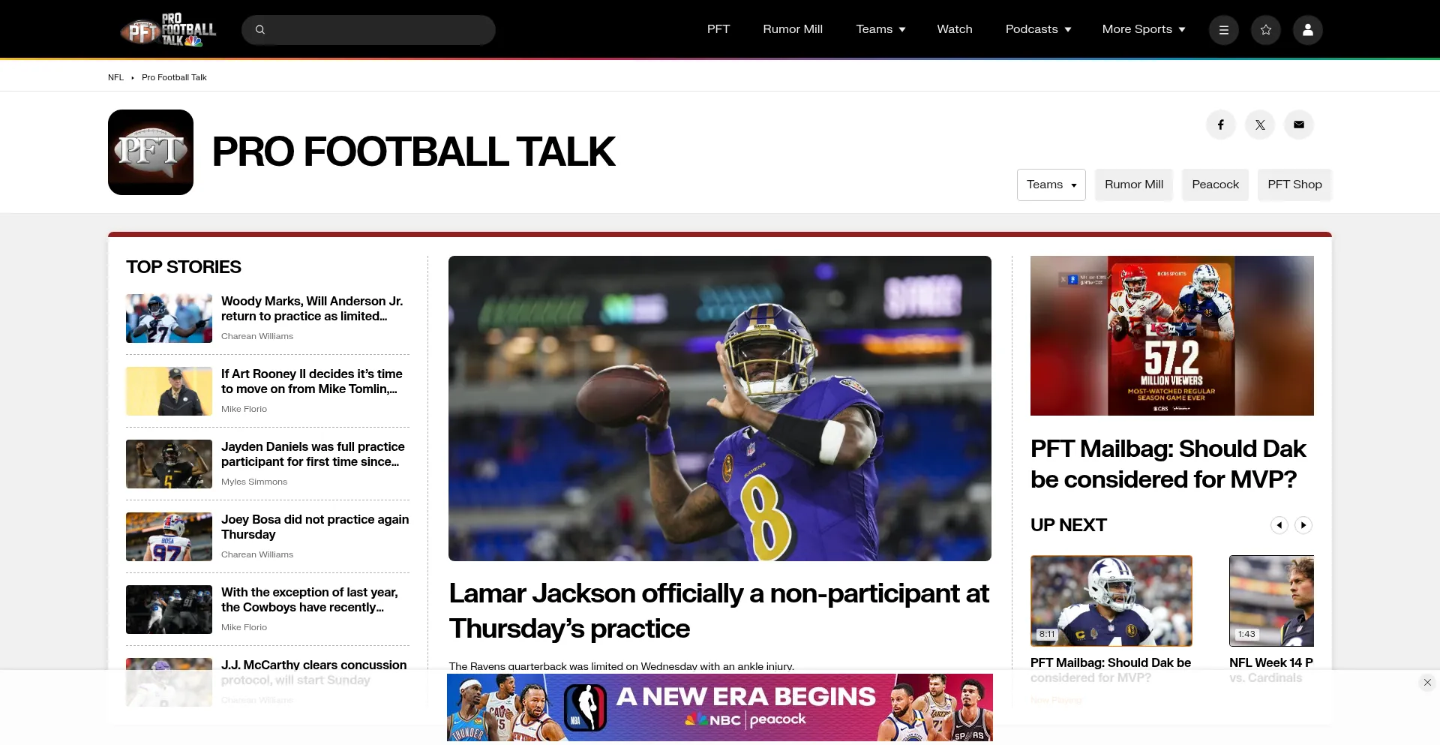Click the PFT Shop button
The image size is (1440, 745).
pyautogui.click(x=1294, y=185)
